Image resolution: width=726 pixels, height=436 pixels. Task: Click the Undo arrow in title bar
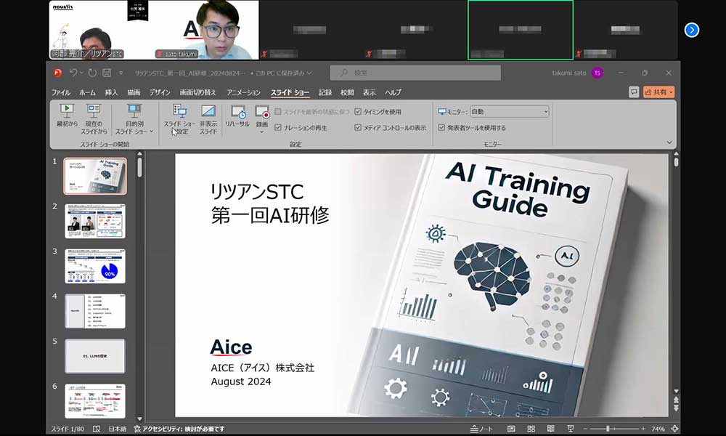point(73,73)
